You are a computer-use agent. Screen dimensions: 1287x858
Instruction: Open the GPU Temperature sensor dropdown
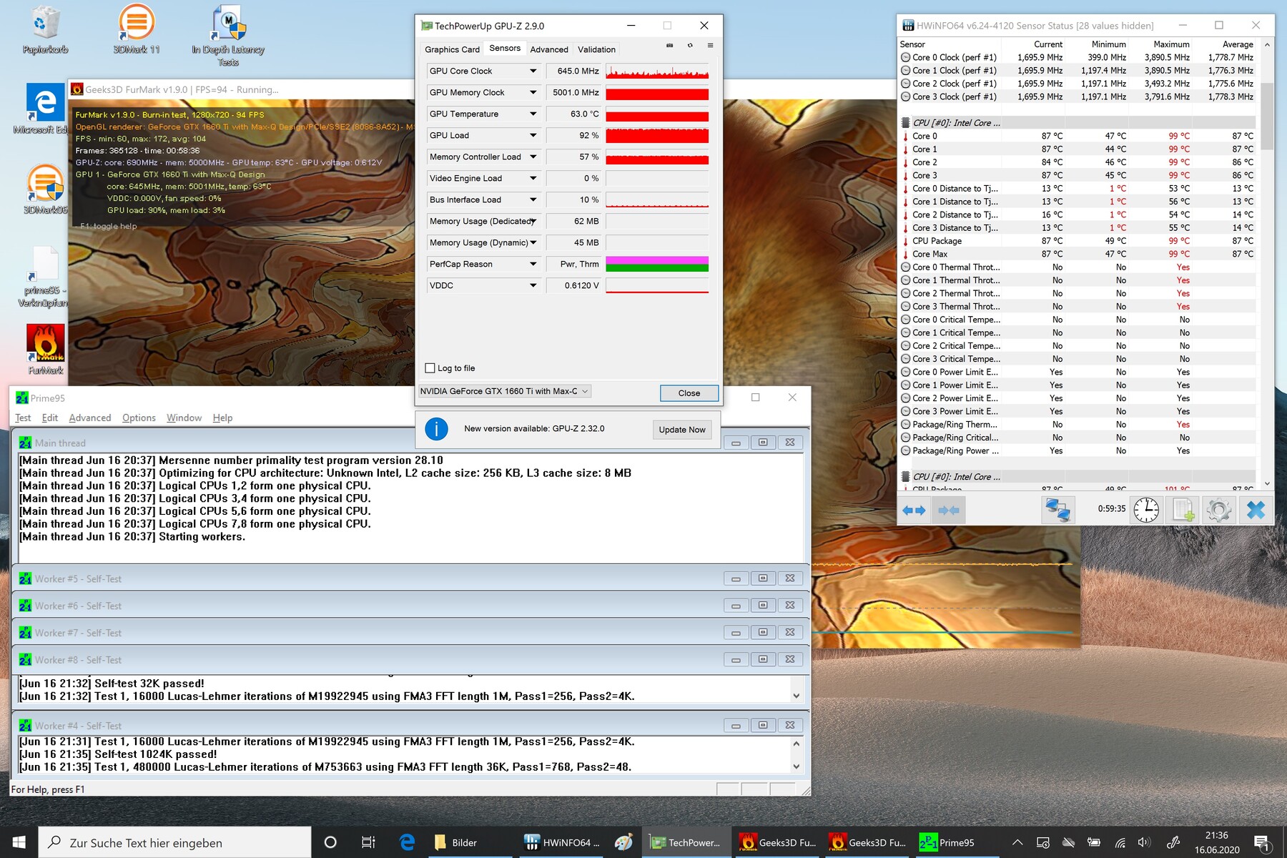coord(533,114)
